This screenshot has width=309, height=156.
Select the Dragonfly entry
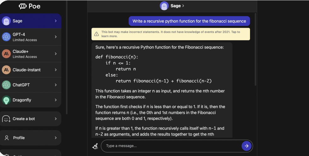pos(31,100)
